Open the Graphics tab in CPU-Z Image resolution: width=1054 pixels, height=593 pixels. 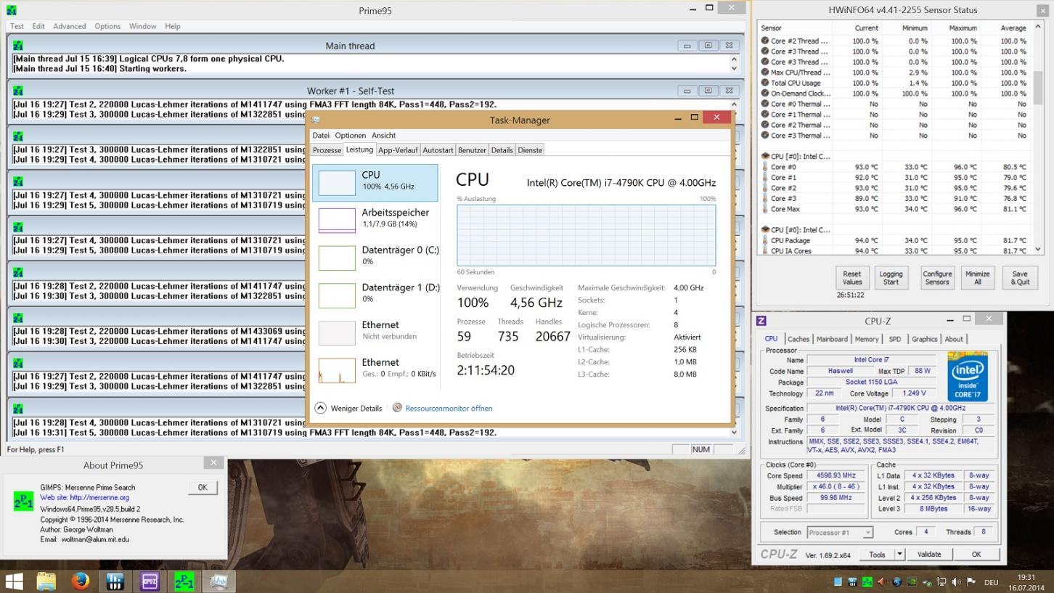pos(924,339)
